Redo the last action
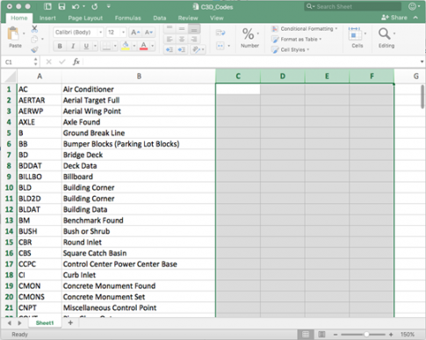This screenshot has height=340, width=426. coord(95,6)
